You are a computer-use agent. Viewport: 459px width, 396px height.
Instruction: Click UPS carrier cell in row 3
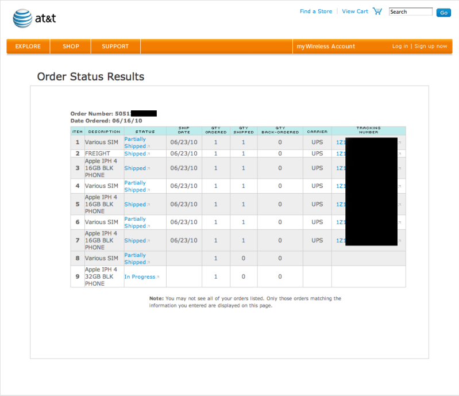click(317, 168)
